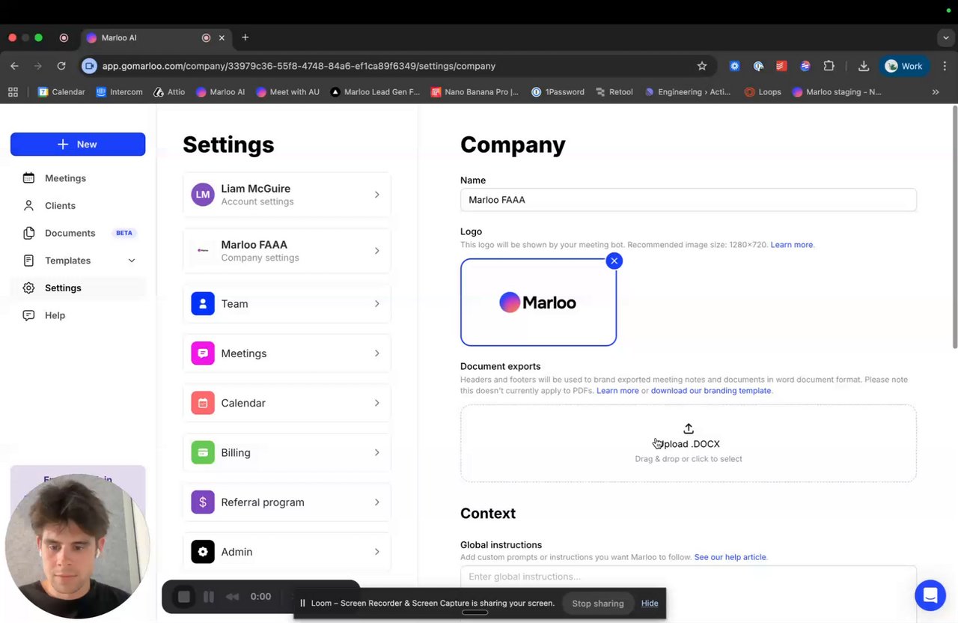The image size is (958, 623).
Task: Select the Settings gear icon in sidebar
Action: pos(28,288)
